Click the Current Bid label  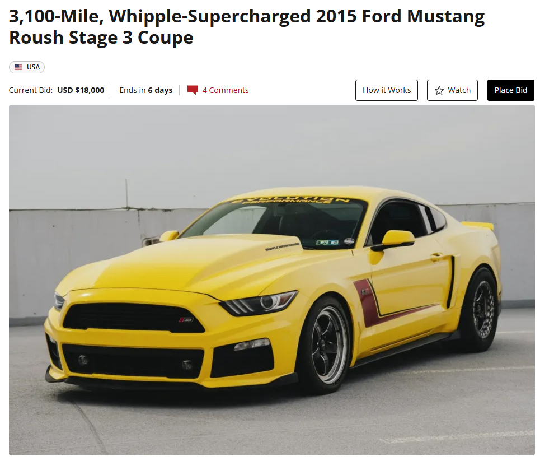(31, 90)
